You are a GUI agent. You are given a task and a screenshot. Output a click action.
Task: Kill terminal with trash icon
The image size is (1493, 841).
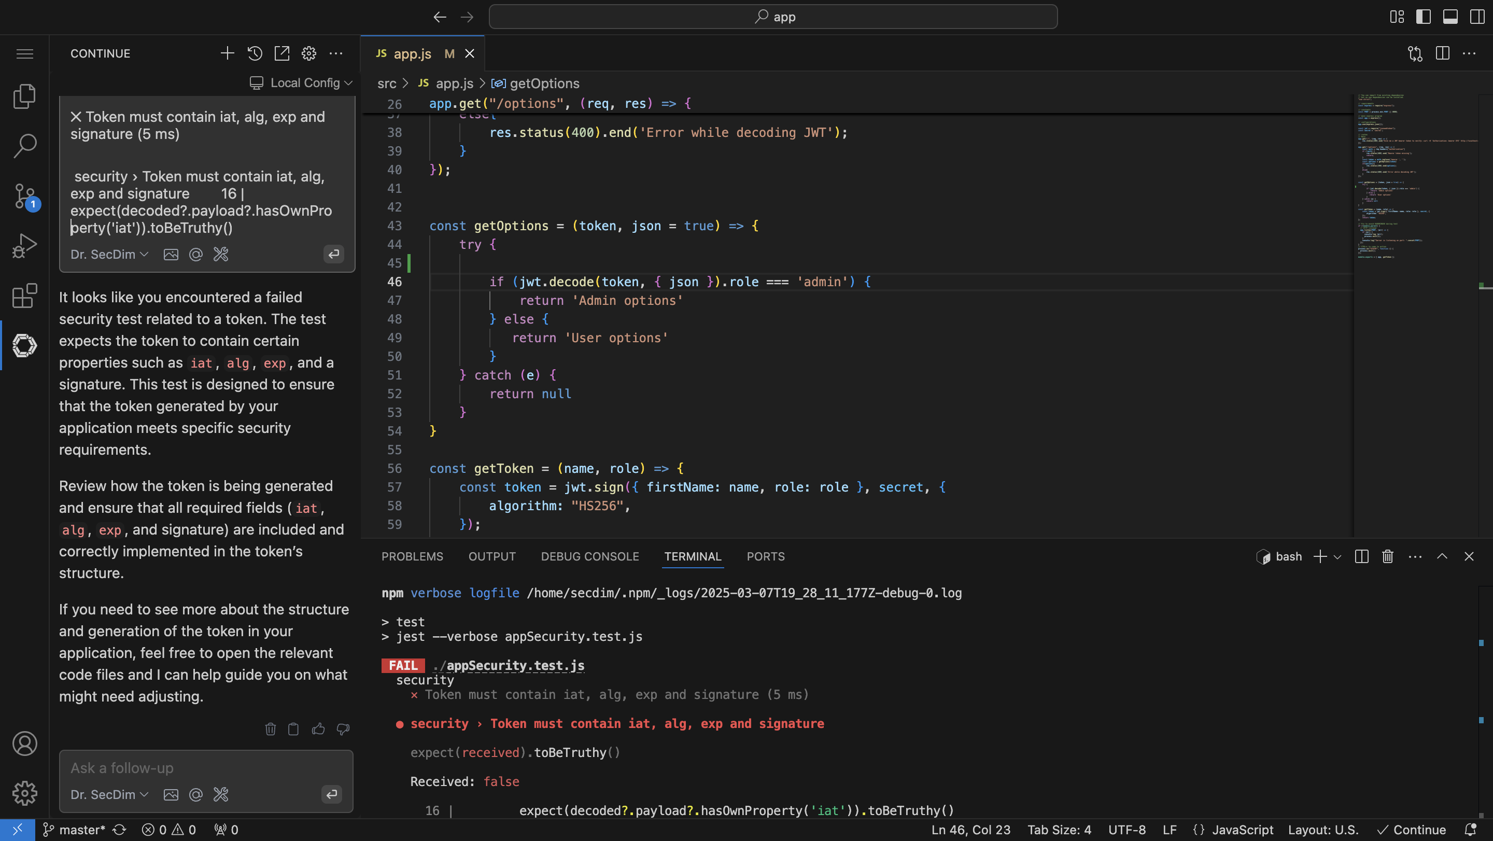pos(1388,556)
